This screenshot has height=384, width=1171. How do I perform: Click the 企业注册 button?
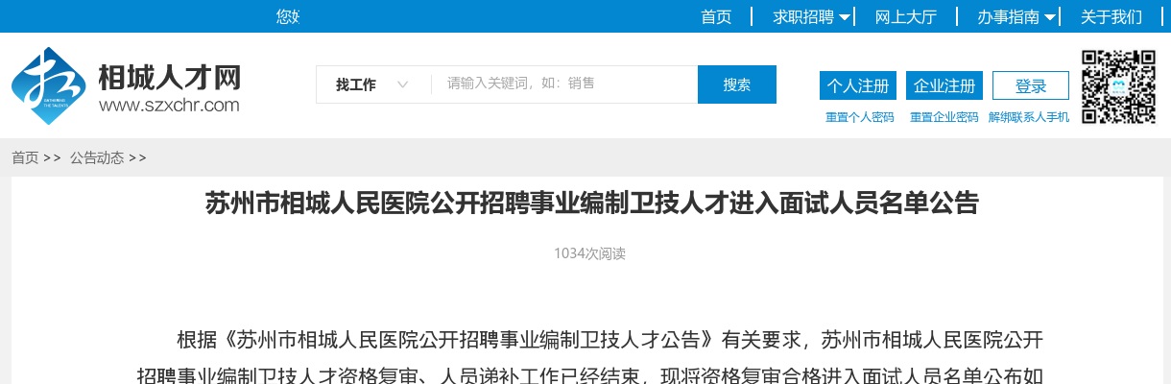click(x=944, y=85)
